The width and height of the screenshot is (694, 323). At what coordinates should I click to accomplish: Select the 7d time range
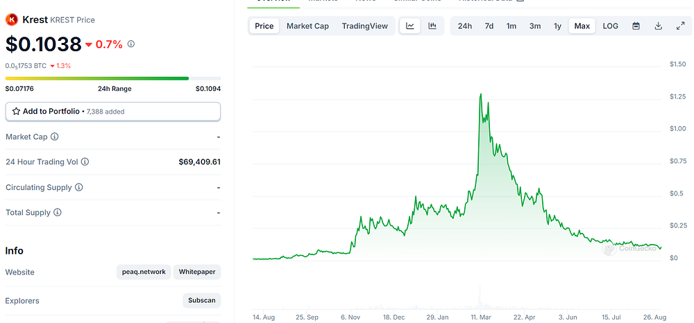(x=489, y=26)
